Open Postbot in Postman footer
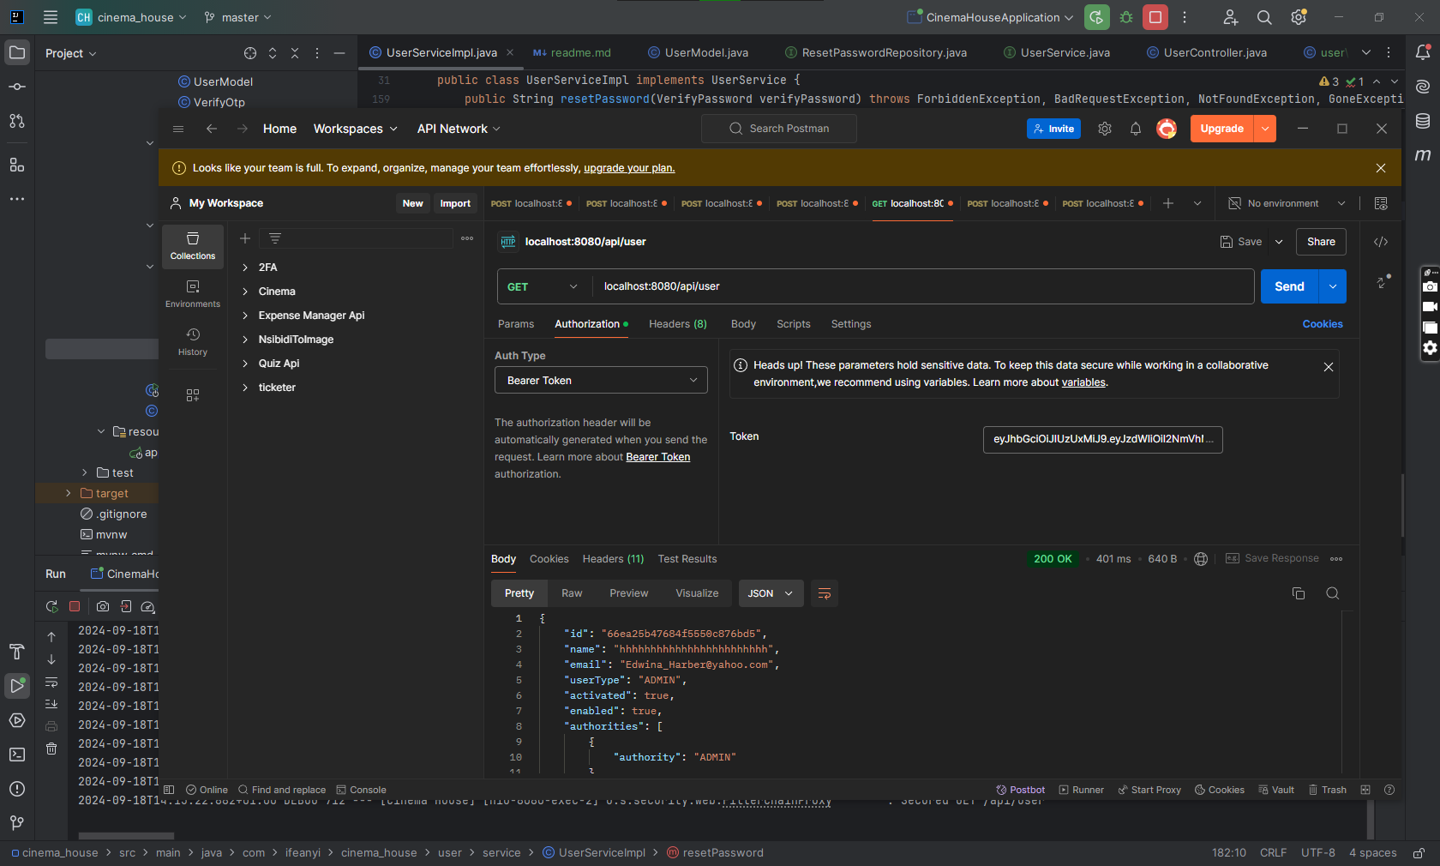 pyautogui.click(x=1020, y=790)
